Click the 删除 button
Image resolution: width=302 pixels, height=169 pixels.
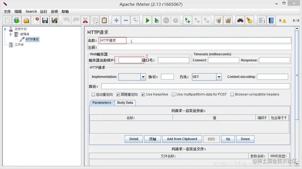(x=212, y=139)
